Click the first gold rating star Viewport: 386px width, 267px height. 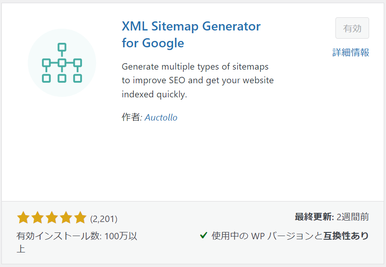[23, 217]
